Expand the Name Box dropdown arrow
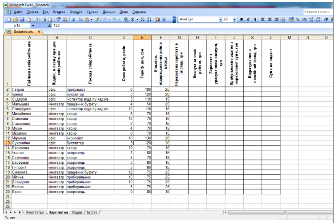This screenshot has width=334, height=223. [33, 25]
